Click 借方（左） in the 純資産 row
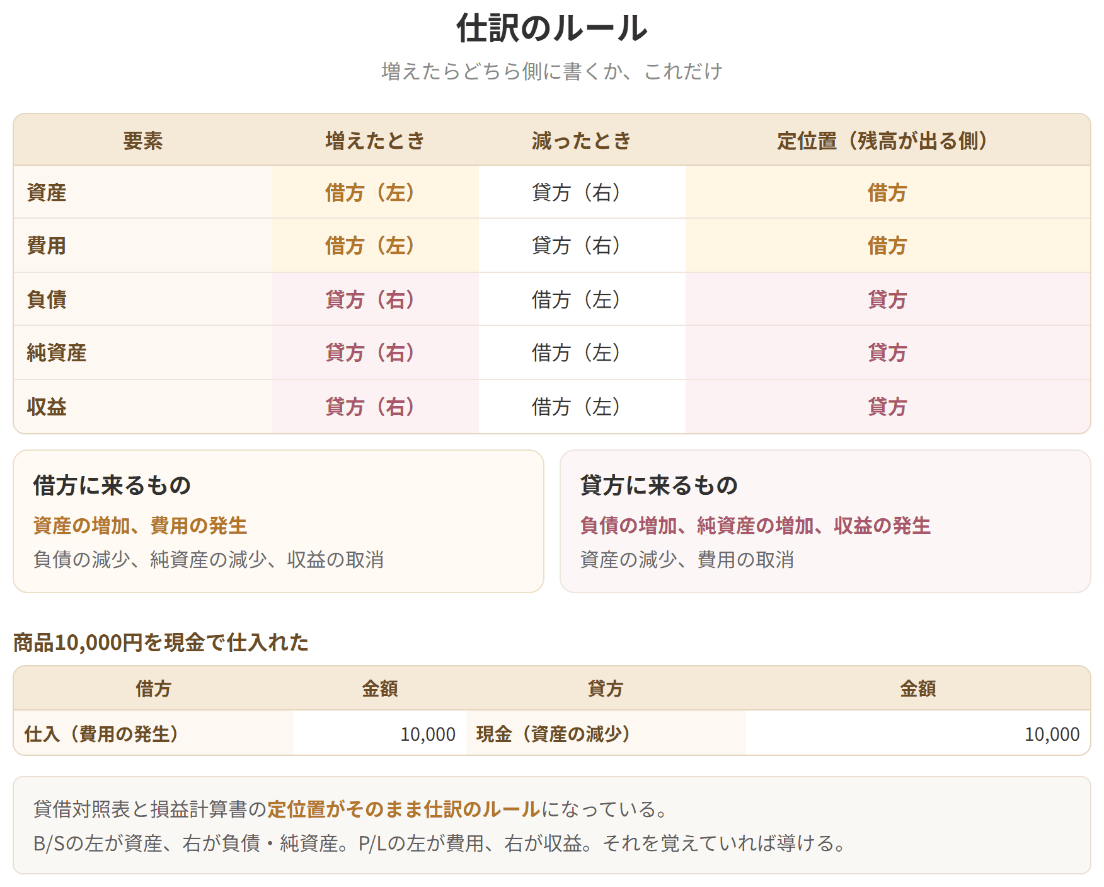1104x887 pixels. coord(582,352)
